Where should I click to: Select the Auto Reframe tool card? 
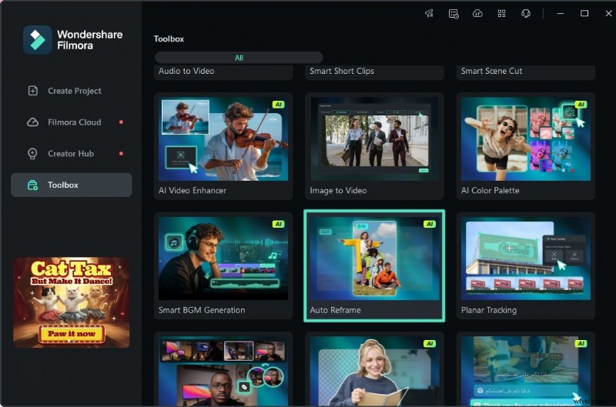374,266
